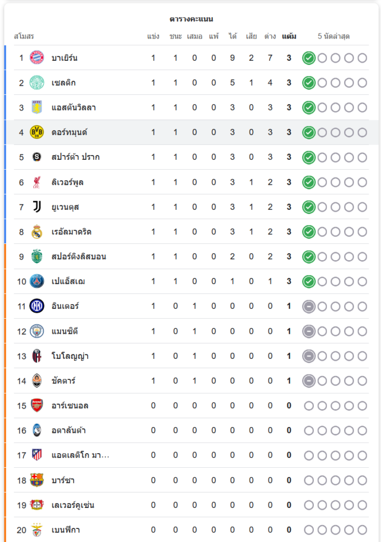Click the Real Madrid crest
Screen dimensions: 381x542
click(x=36, y=232)
